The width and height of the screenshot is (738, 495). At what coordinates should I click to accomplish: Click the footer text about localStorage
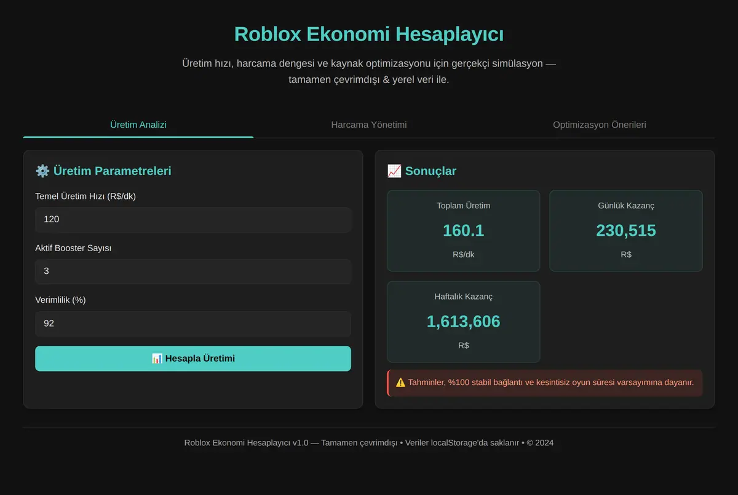(369, 443)
